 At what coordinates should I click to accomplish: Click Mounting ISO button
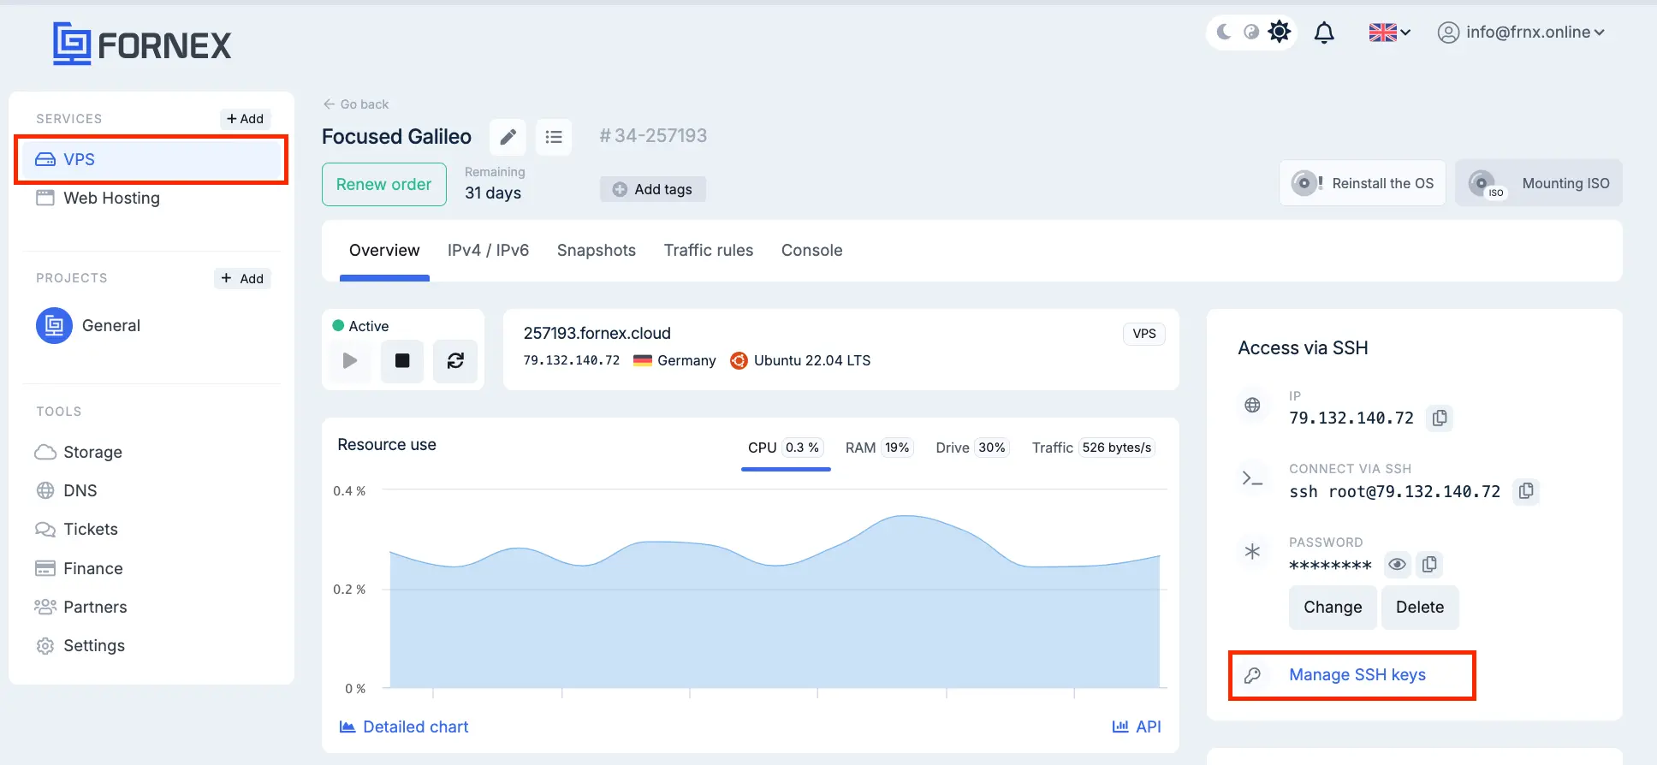1539,183
